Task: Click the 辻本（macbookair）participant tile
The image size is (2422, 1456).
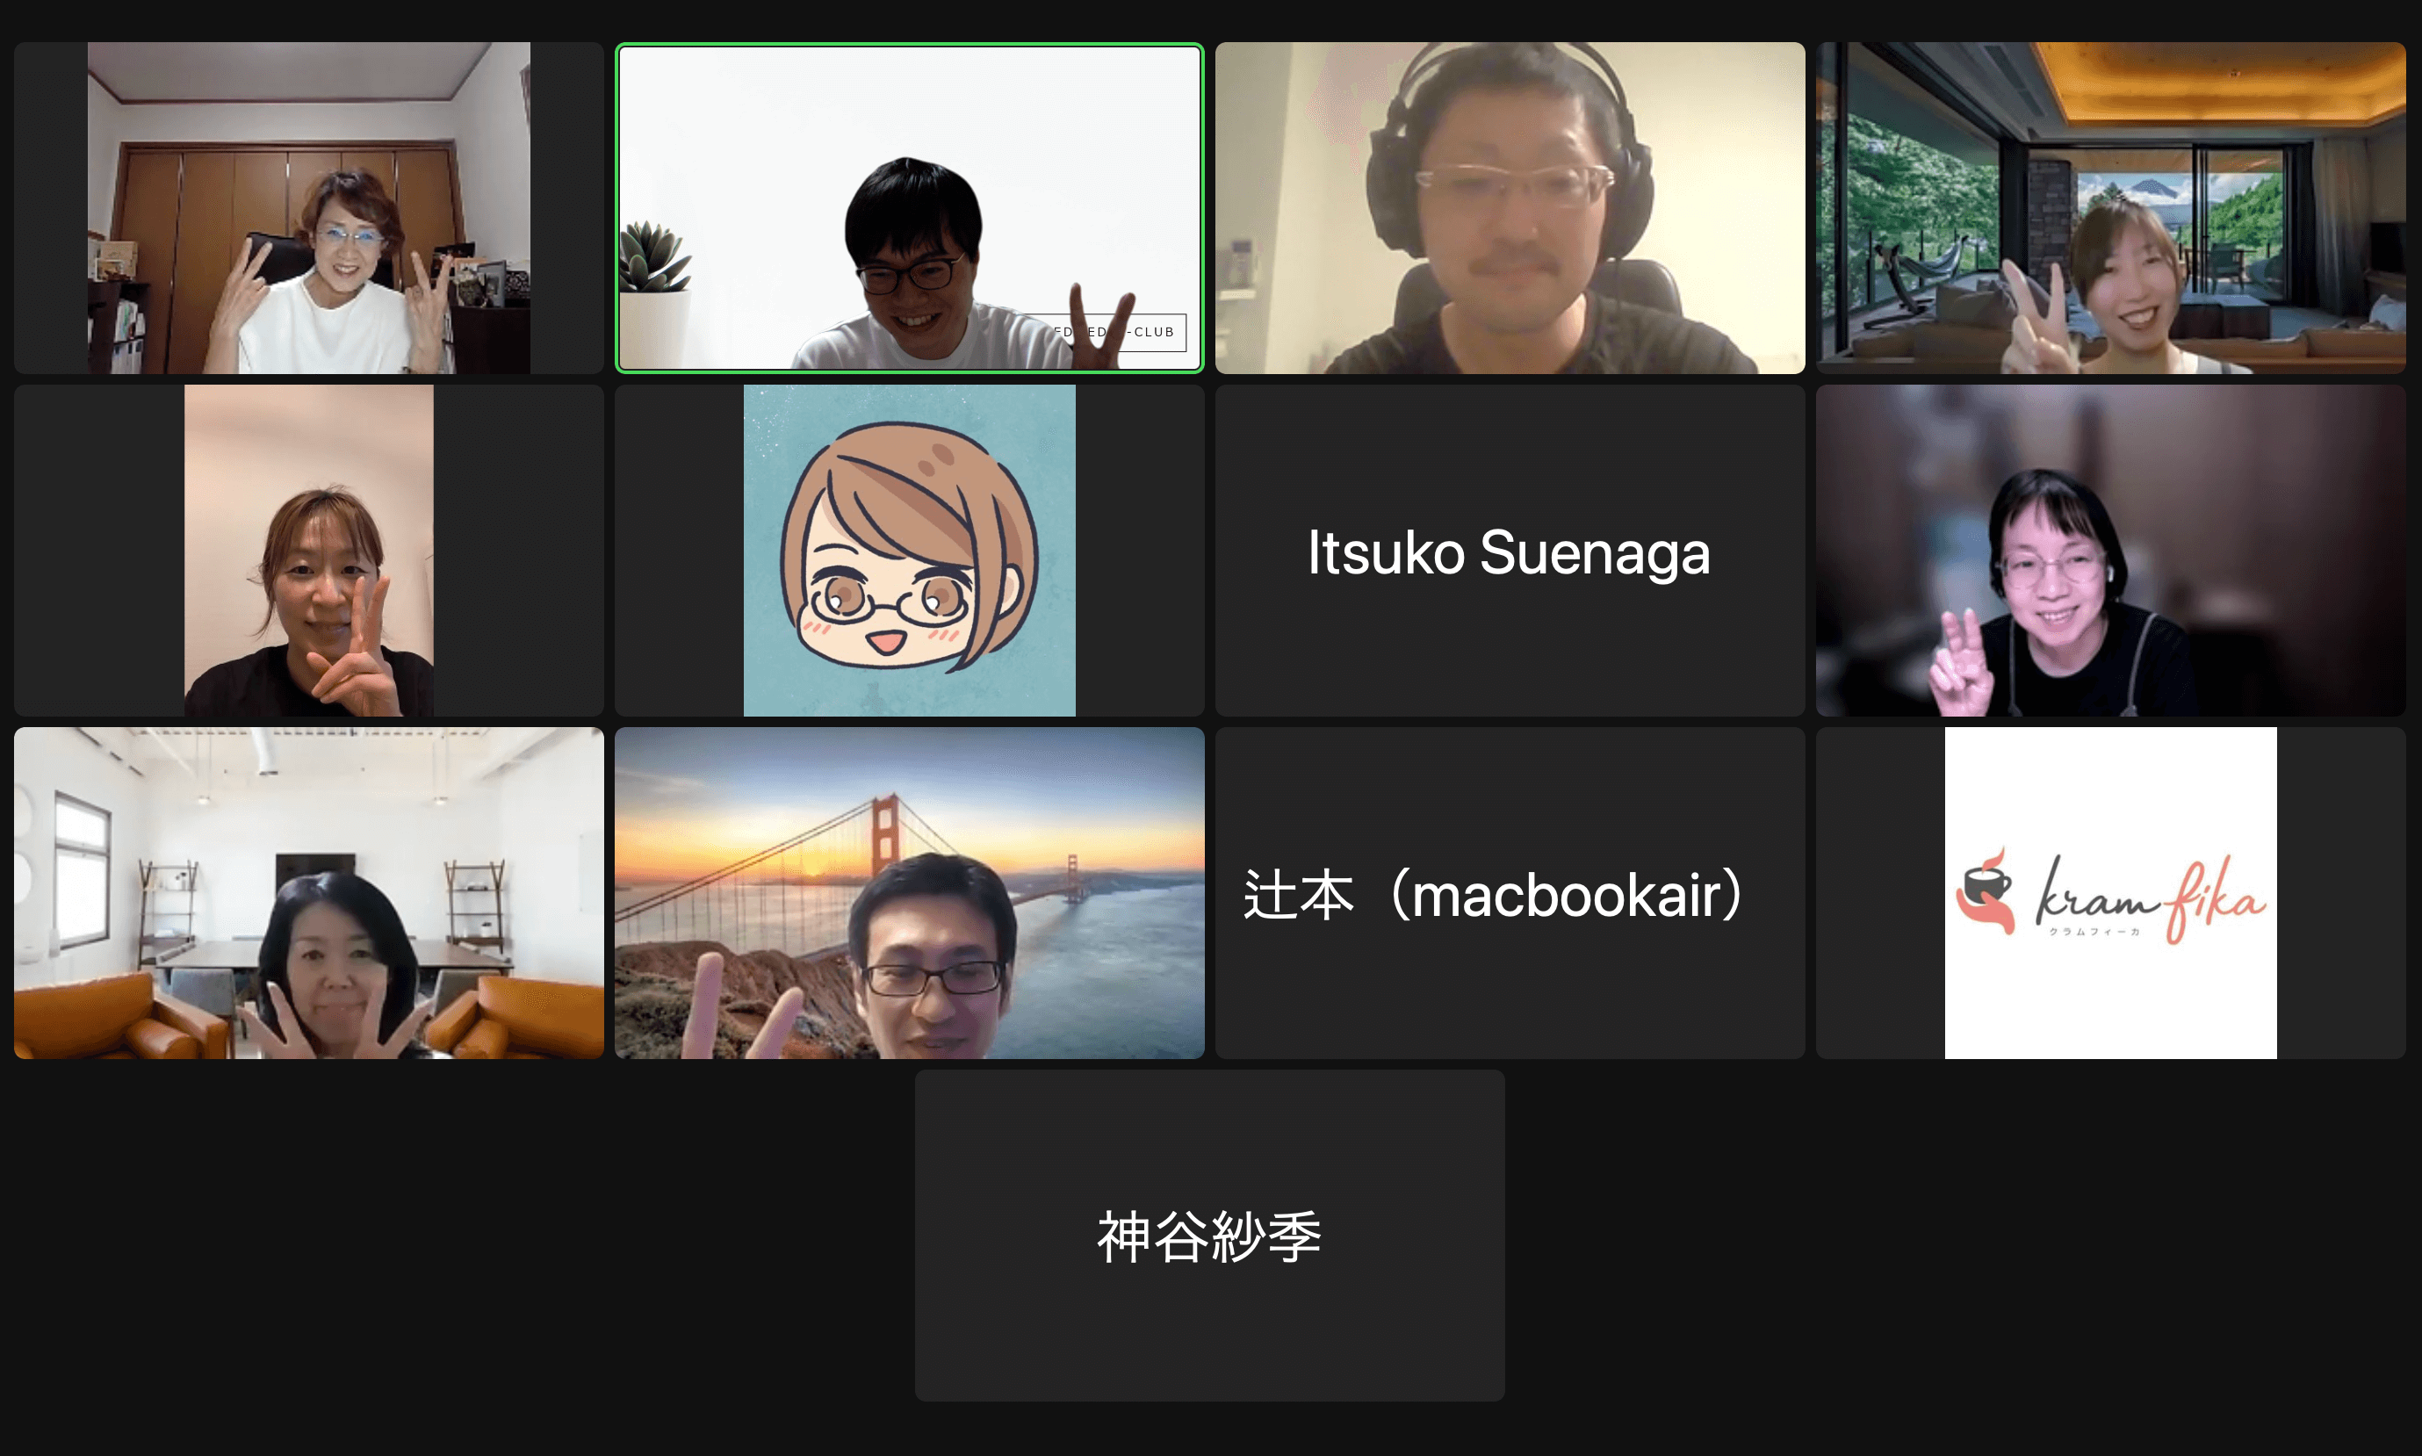Action: pos(1510,893)
